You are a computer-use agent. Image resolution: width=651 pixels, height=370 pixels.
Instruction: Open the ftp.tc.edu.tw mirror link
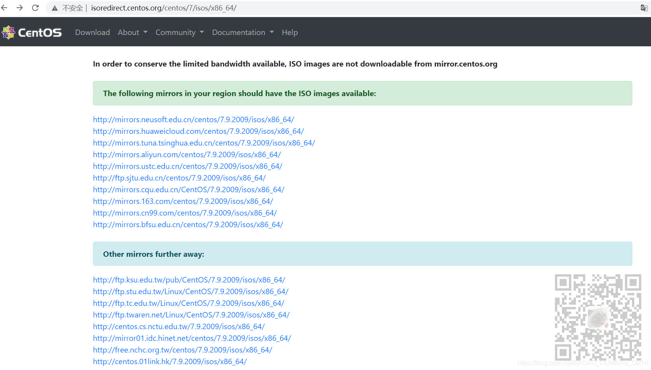click(189, 303)
